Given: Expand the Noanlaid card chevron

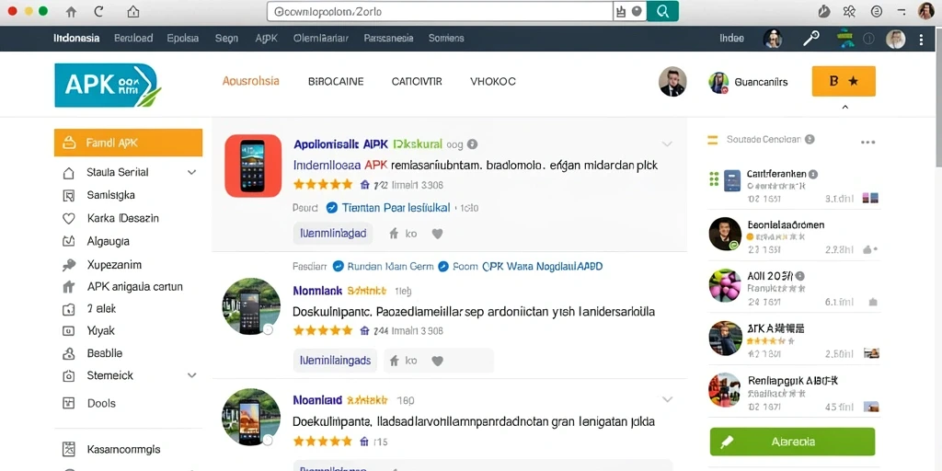Looking at the screenshot, I should coord(667,399).
